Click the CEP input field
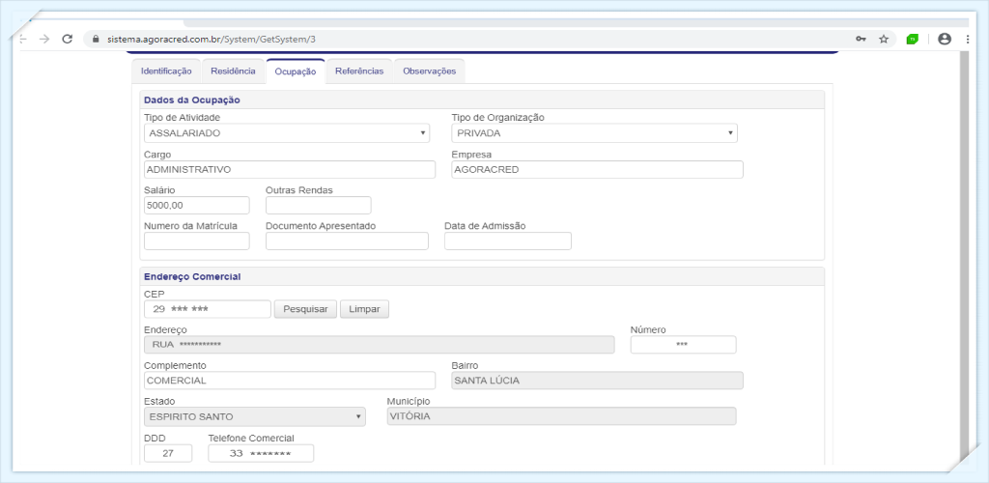Viewport: 989px width, 483px height. (208, 309)
